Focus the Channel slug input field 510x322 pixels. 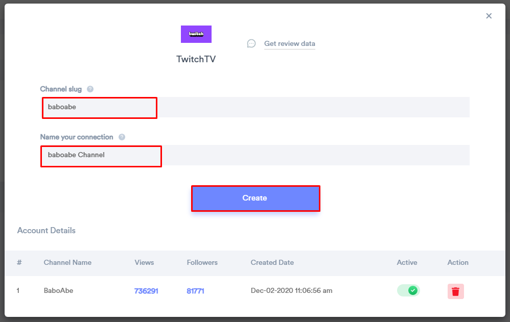coord(255,107)
